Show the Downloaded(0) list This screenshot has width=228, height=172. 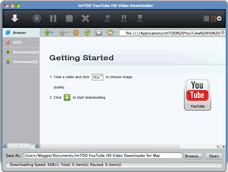tap(21, 62)
